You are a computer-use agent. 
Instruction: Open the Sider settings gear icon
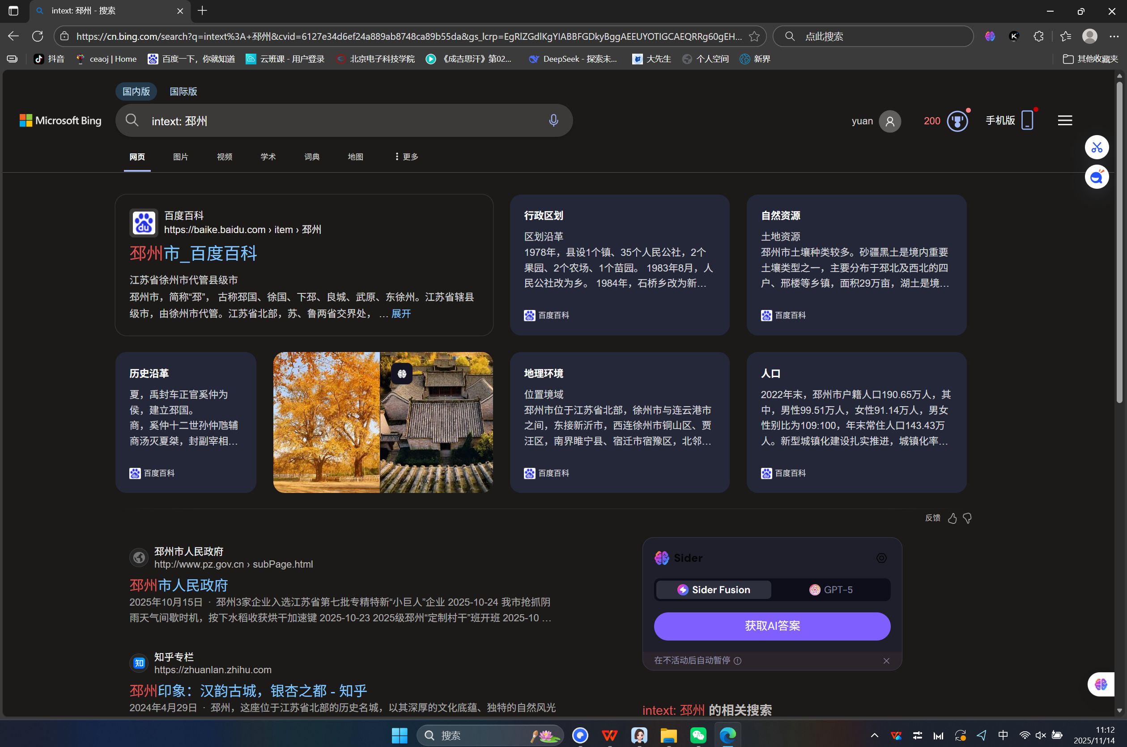pyautogui.click(x=881, y=558)
